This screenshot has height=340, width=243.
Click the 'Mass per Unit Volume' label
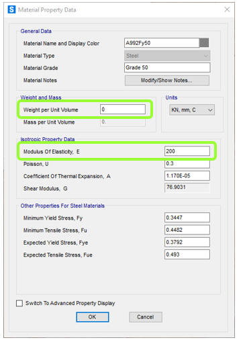pyautogui.click(x=49, y=122)
